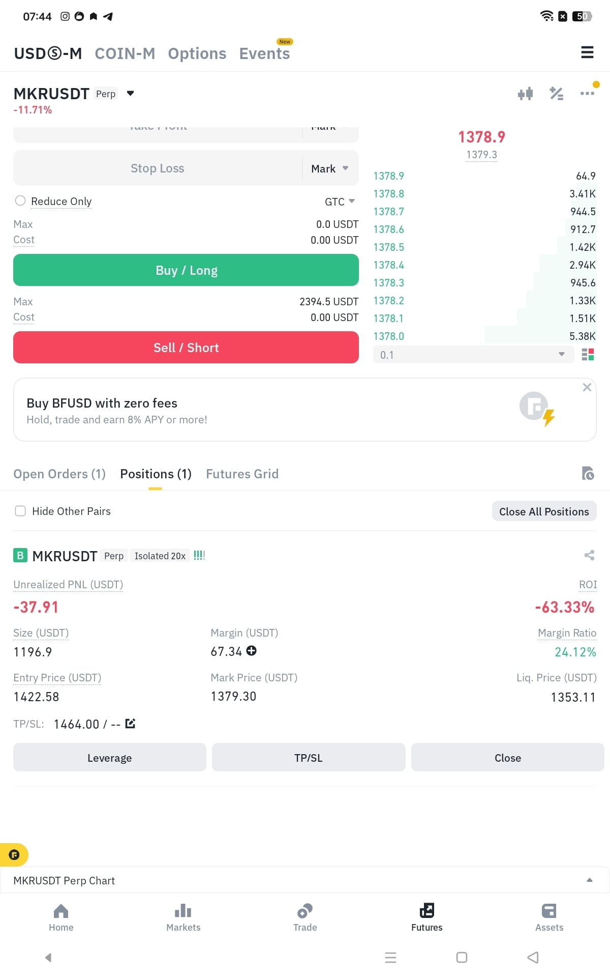Click the order book layout icon

[588, 355]
